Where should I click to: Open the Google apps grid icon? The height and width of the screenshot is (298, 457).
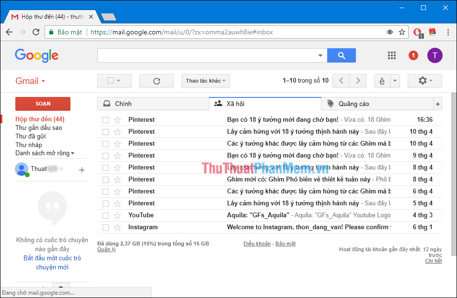391,55
